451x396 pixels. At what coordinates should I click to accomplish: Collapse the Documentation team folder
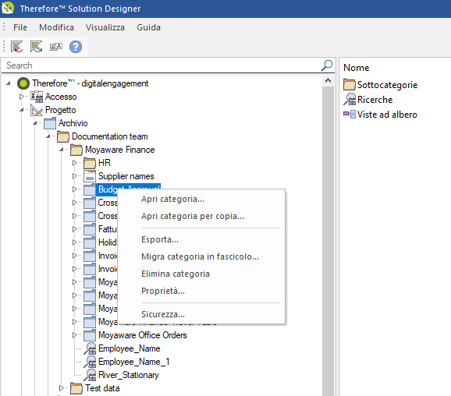pos(48,136)
